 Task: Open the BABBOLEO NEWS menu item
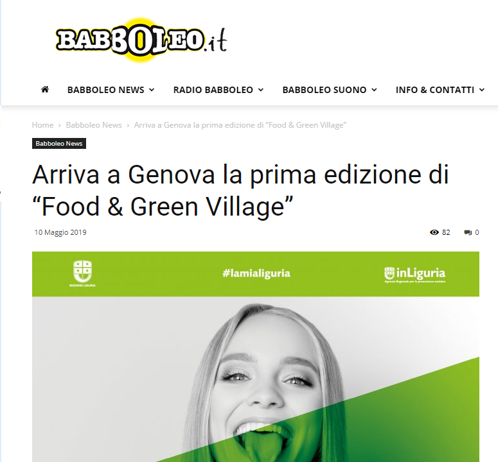(106, 90)
